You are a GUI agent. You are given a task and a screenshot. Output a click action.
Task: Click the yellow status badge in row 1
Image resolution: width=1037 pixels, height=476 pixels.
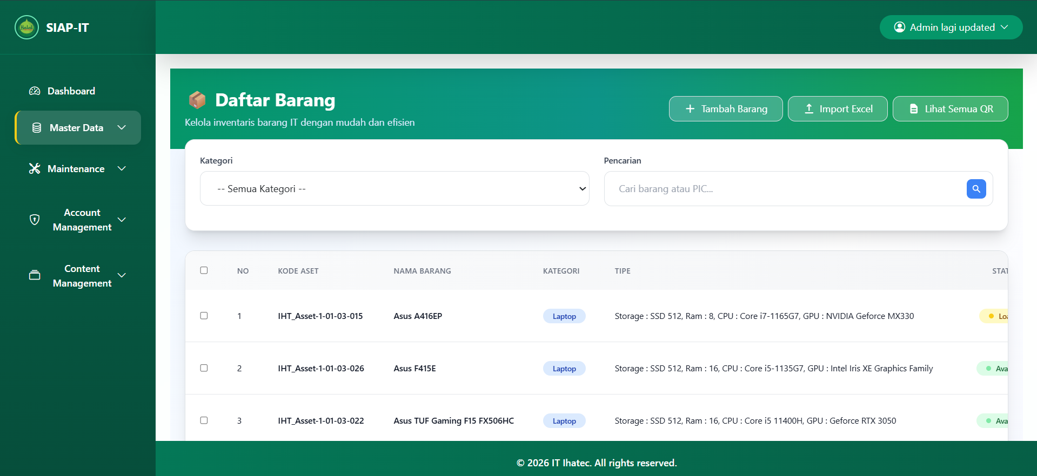tap(994, 316)
